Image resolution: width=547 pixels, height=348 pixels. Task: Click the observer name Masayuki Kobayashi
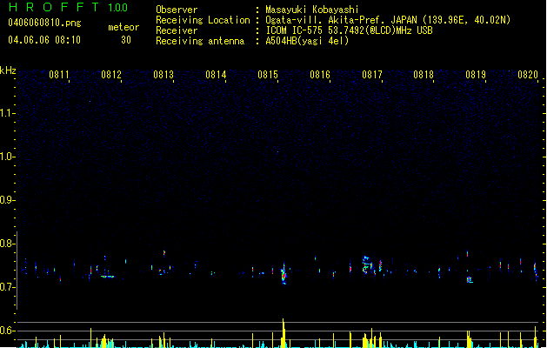[312, 10]
